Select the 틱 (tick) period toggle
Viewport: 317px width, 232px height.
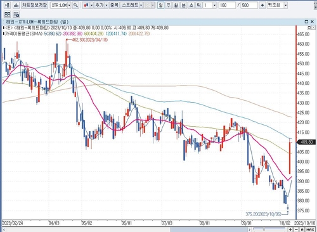[x=198, y=5]
